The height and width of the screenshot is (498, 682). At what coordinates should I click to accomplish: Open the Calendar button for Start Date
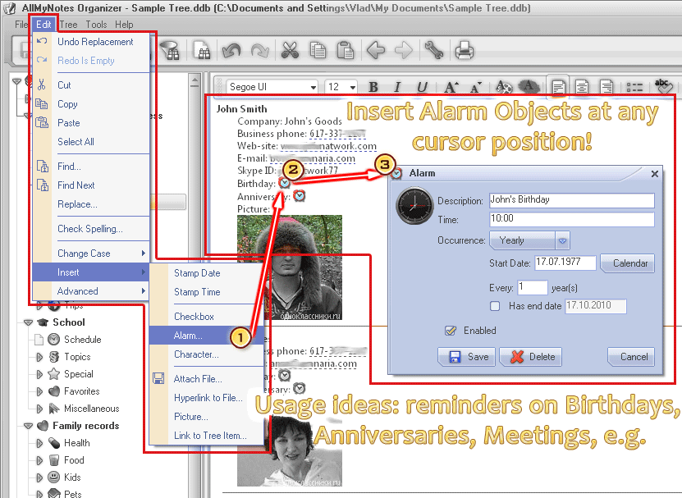coord(628,263)
